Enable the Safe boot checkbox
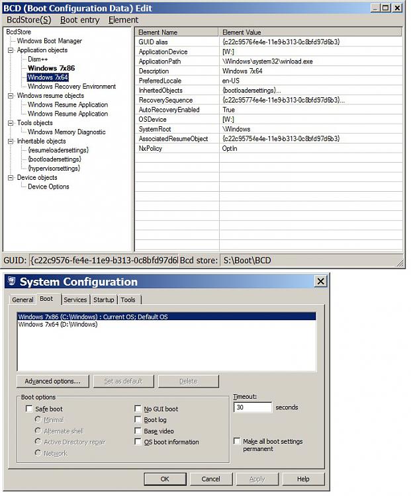Screen dimensions: 411x496 (x=29, y=409)
